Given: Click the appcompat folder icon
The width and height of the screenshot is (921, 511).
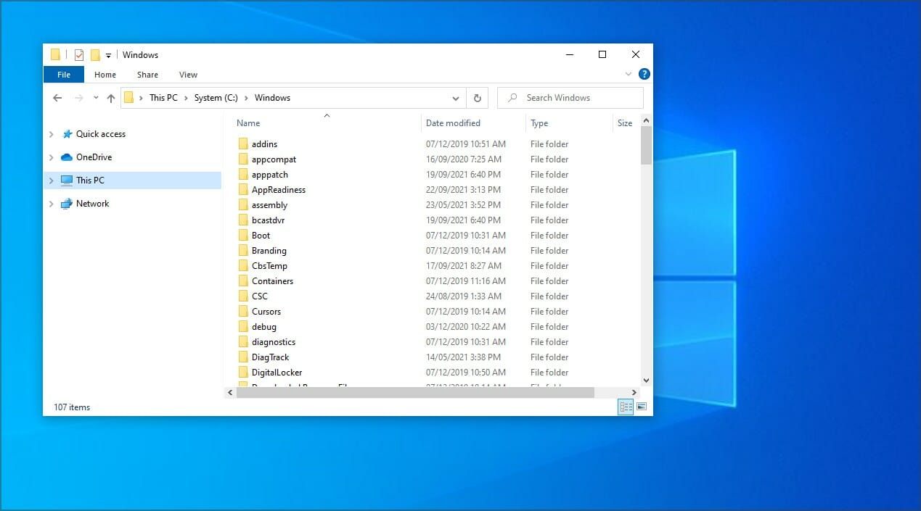Looking at the screenshot, I should point(243,159).
